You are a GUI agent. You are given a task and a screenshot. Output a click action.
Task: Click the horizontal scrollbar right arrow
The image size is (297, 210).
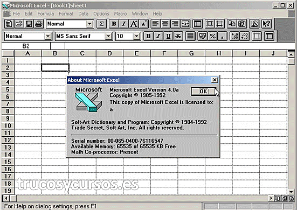point(271,199)
